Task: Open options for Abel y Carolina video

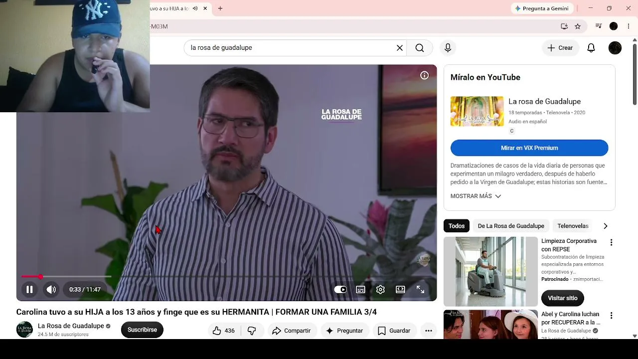Action: click(x=612, y=316)
